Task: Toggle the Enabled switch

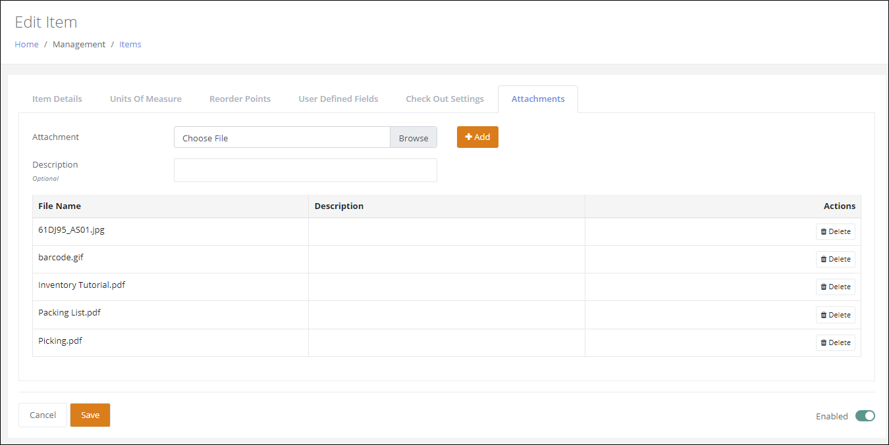Action: tap(865, 415)
